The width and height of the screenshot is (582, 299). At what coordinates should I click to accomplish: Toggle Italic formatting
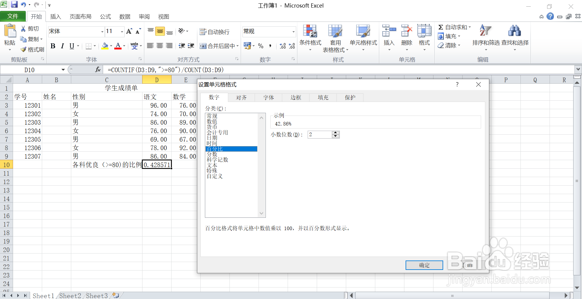pos(62,46)
